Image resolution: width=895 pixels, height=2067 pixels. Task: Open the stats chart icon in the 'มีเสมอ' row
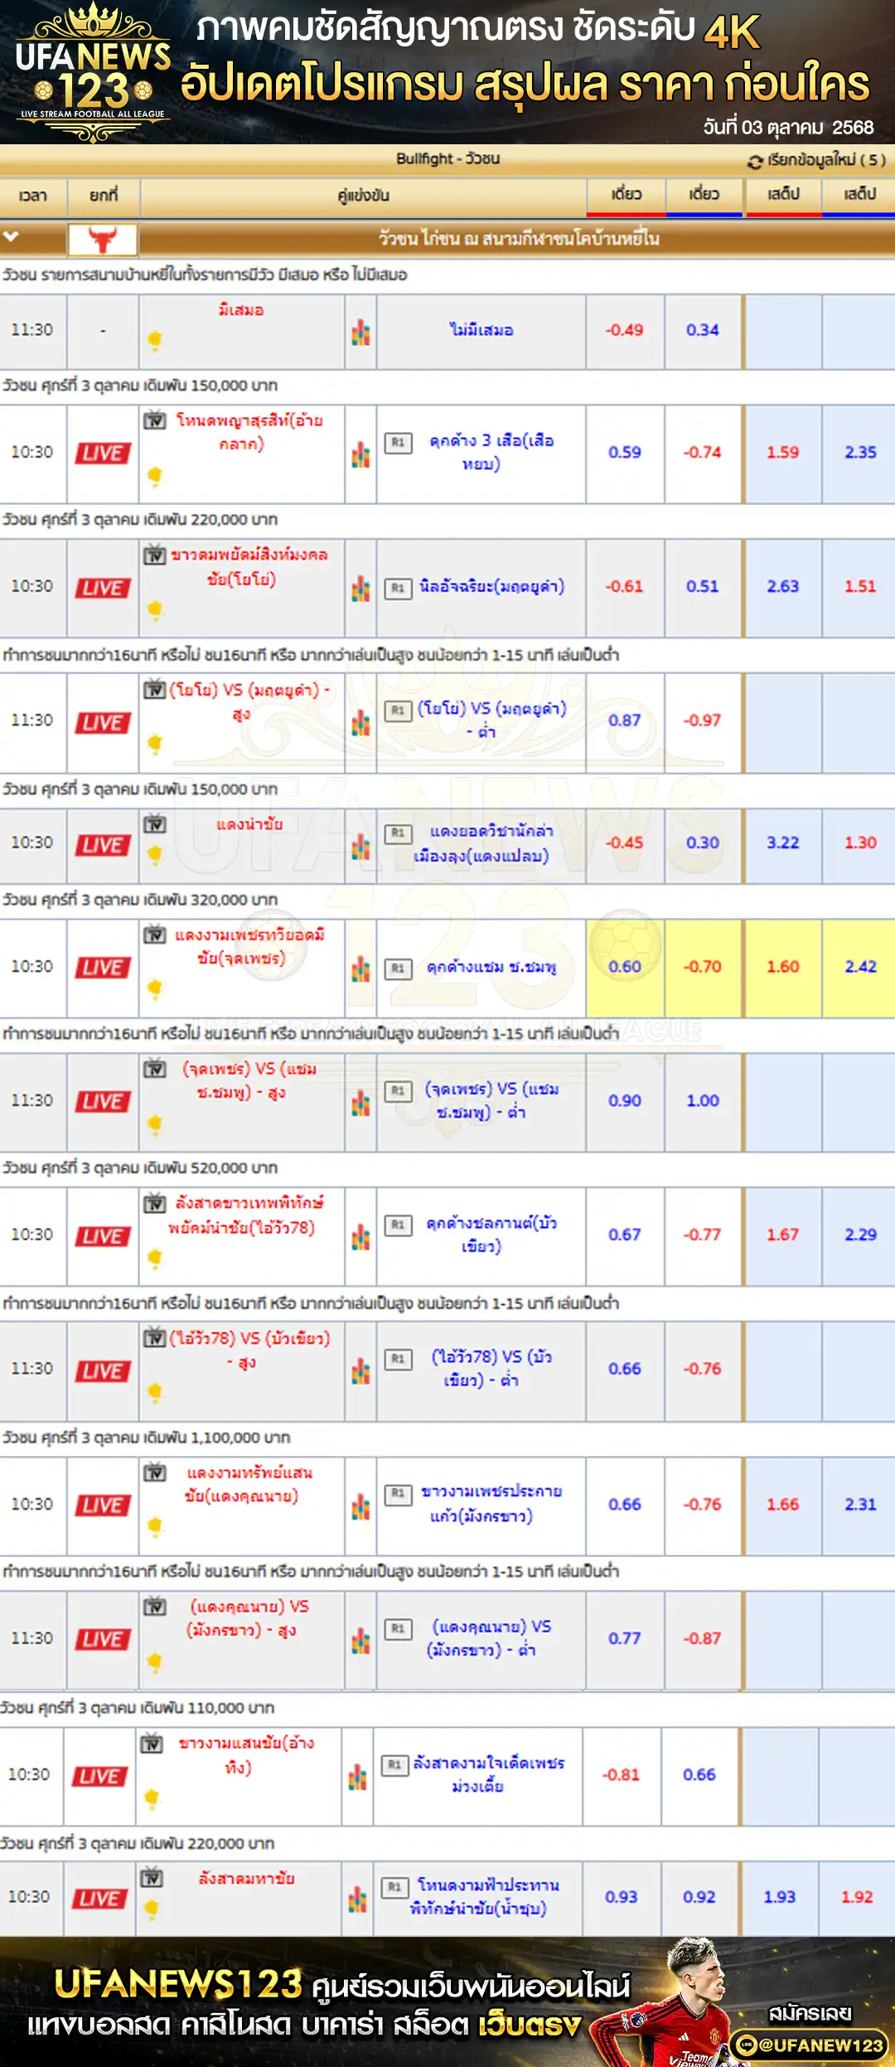[360, 332]
